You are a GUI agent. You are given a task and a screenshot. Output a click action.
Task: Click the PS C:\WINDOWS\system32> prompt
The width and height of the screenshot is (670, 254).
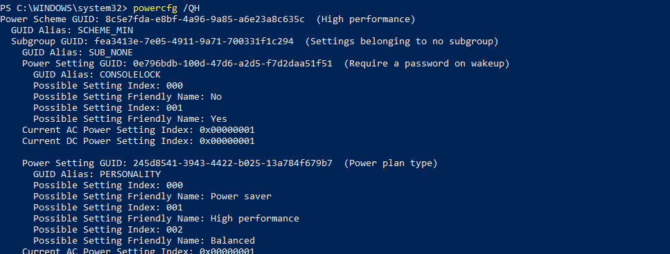point(64,8)
